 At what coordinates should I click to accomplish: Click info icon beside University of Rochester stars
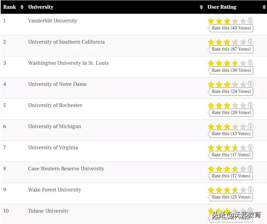click(x=251, y=105)
